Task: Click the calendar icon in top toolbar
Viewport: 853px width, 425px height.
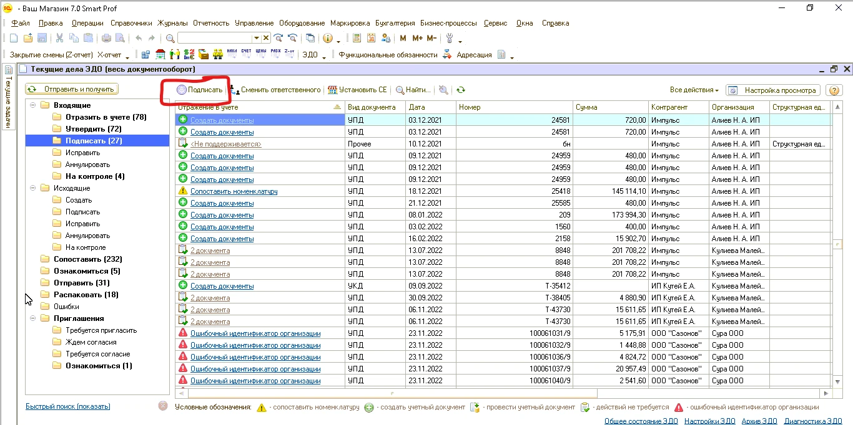Action: [x=371, y=38]
